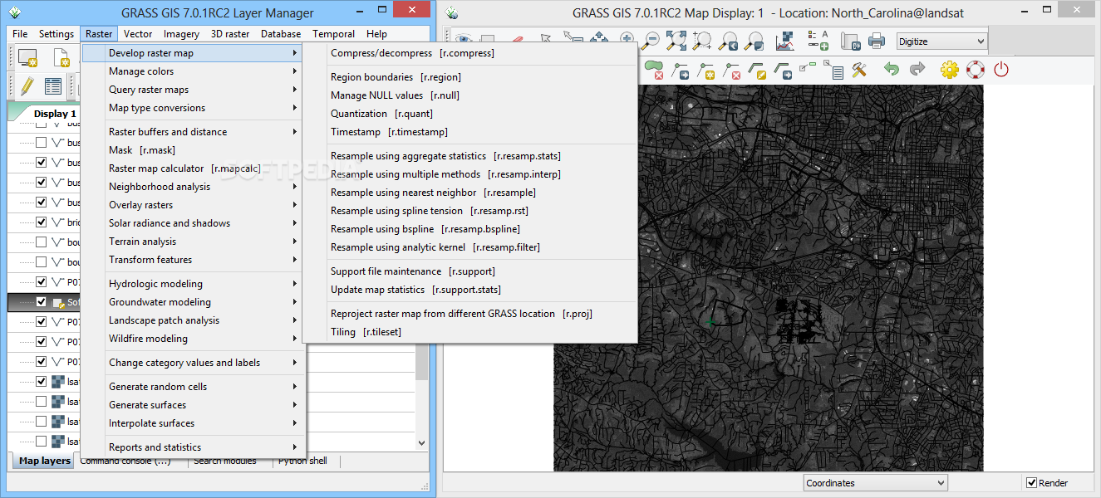The width and height of the screenshot is (1101, 498).
Task: Open the Digitize tool selection dropdown
Action: pos(942,41)
